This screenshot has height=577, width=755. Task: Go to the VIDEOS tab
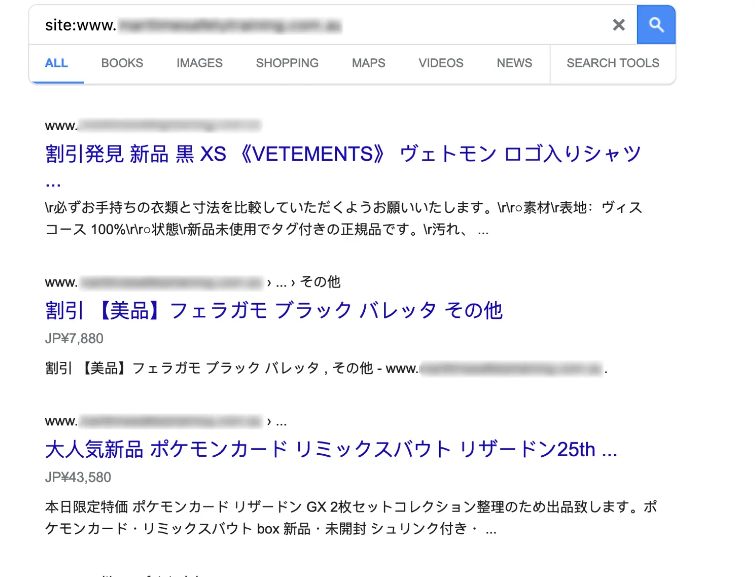(441, 63)
